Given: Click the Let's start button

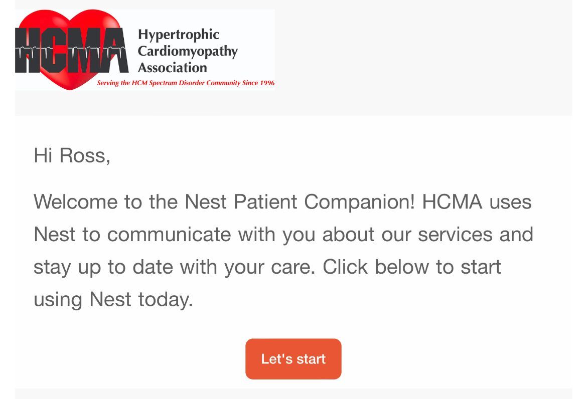Looking at the screenshot, I should click(x=293, y=359).
